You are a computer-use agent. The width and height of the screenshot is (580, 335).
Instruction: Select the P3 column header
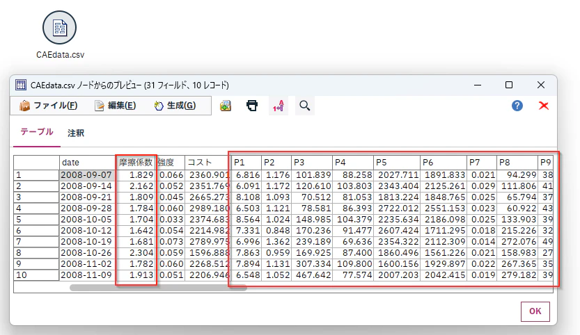[312, 163]
